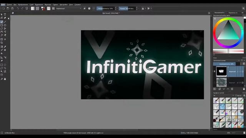Toggle visibility eye of the top layer

[214, 71]
